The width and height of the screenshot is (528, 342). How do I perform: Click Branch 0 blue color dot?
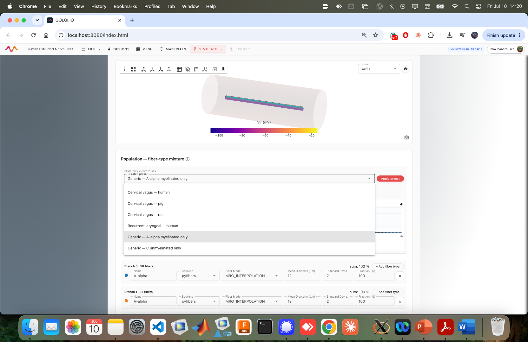click(126, 275)
